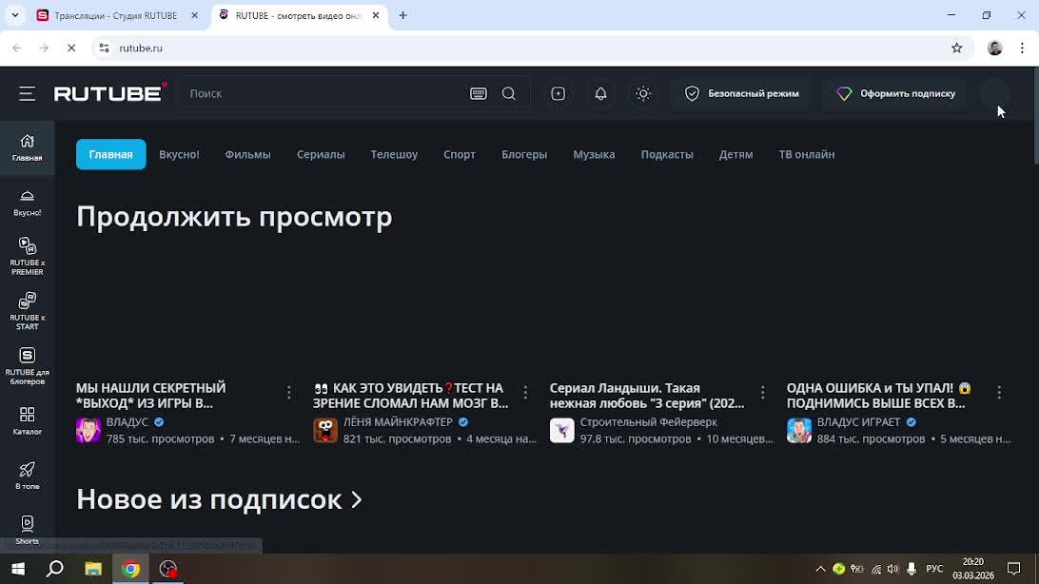This screenshot has width=1039, height=584.
Task: Open video Сериал Ландыши. Такая нежная любовь
Action: pos(647,396)
